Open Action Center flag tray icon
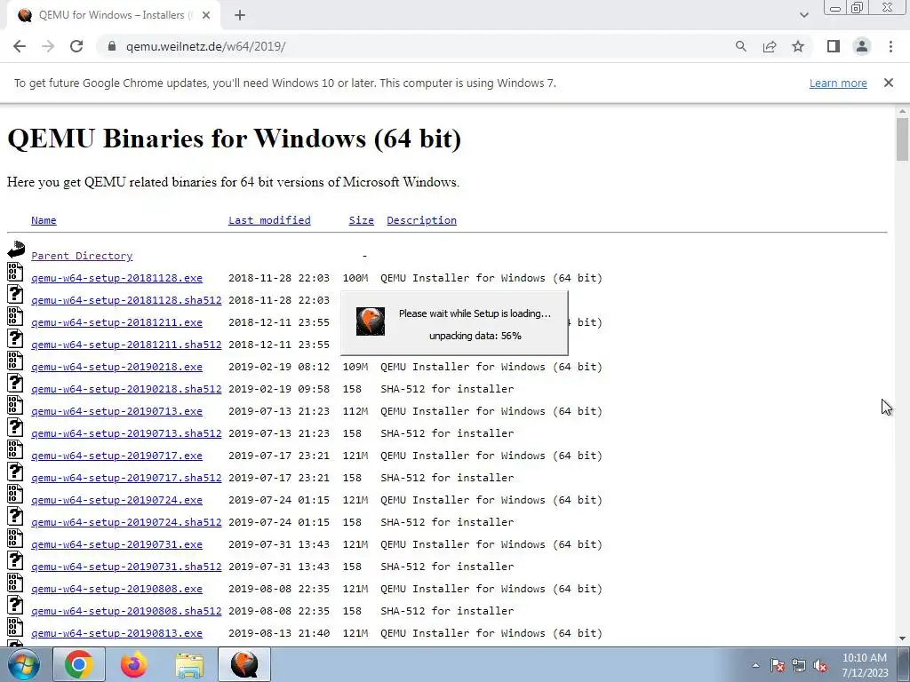Image resolution: width=910 pixels, height=682 pixels. [x=778, y=665]
